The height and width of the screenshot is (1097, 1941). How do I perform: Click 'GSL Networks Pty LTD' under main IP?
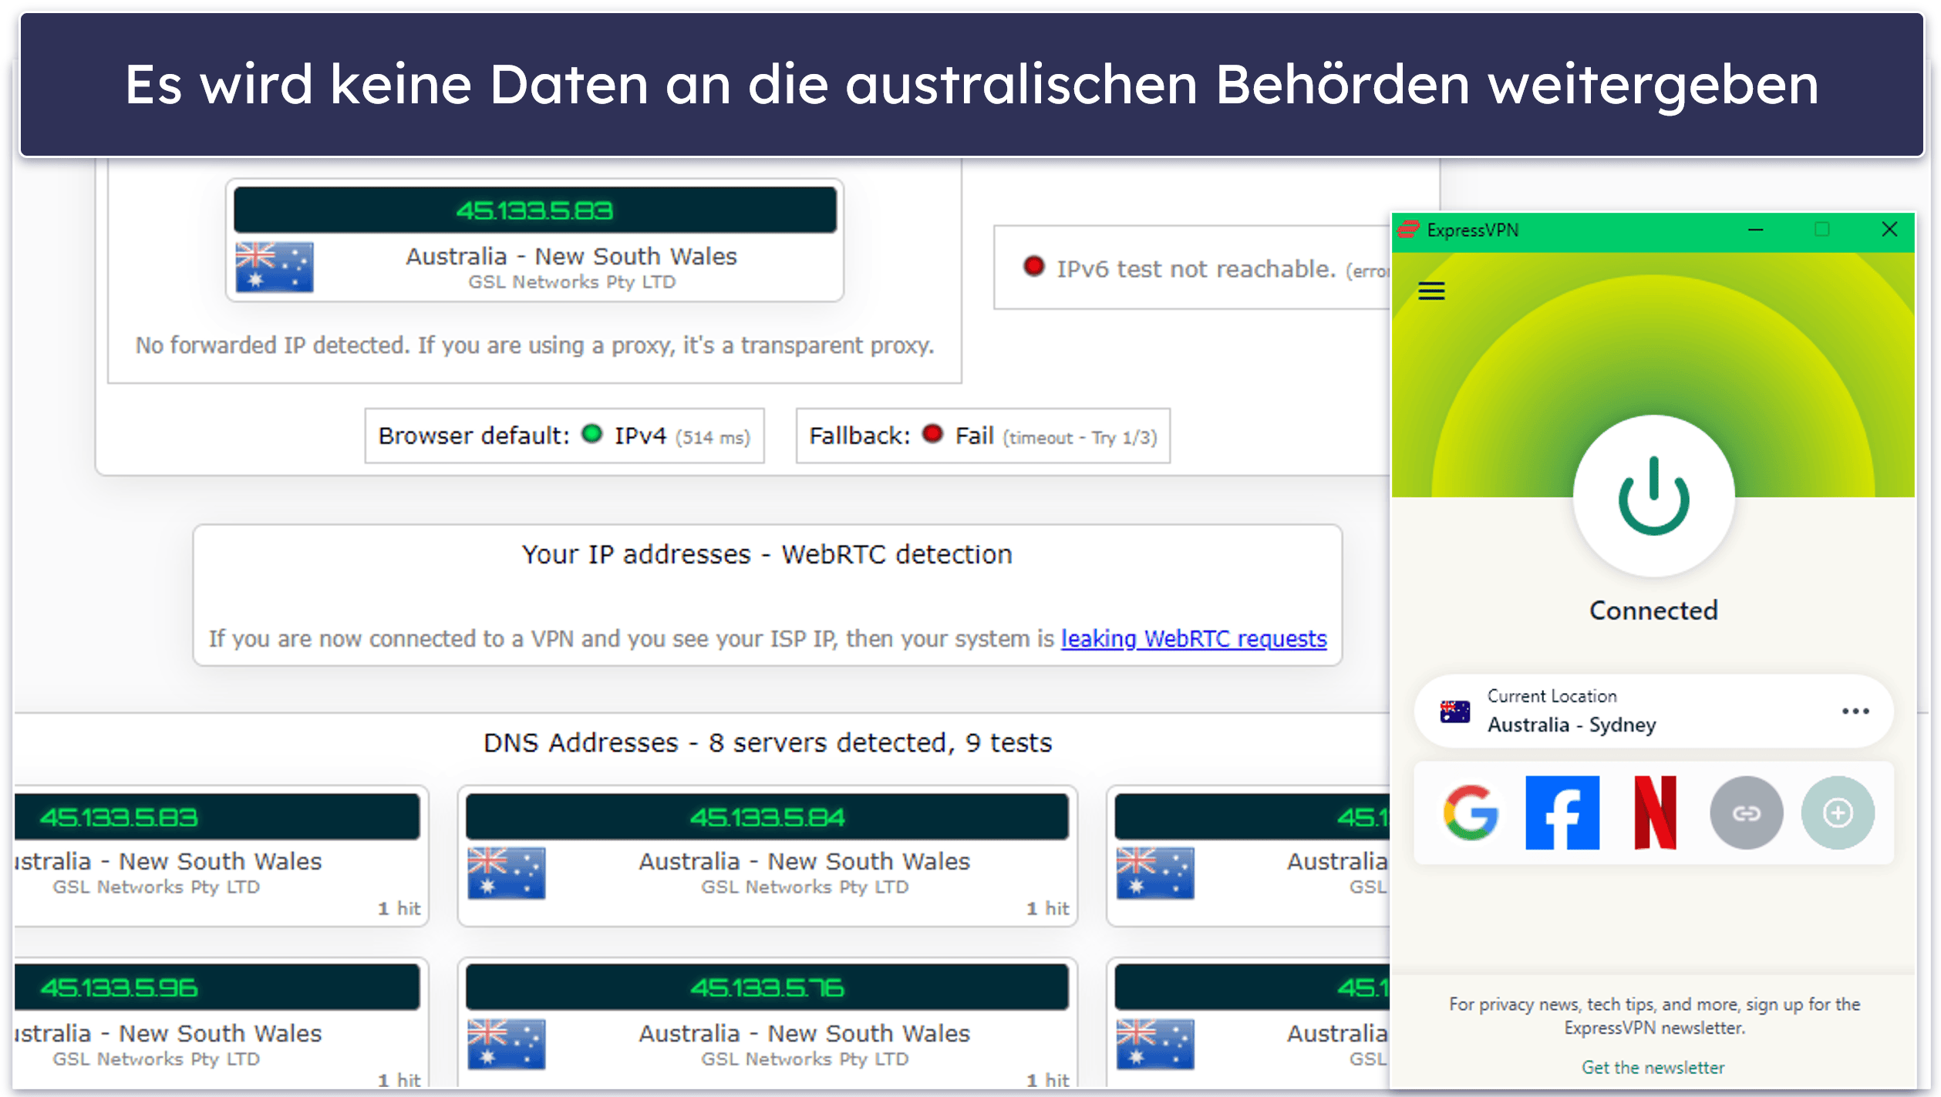tap(571, 282)
